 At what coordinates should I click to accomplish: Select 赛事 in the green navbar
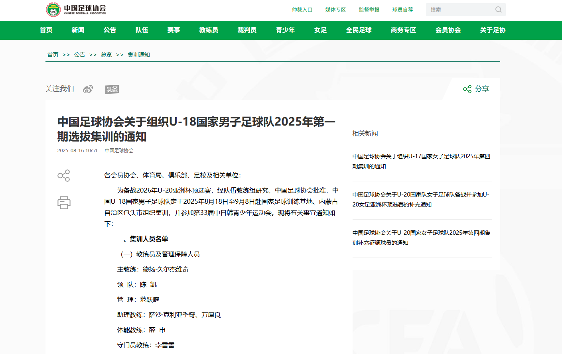pyautogui.click(x=174, y=30)
